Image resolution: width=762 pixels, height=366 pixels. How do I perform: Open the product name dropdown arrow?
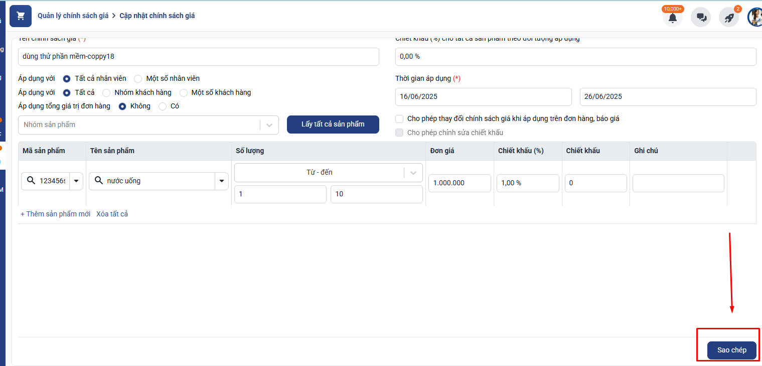[x=221, y=181]
